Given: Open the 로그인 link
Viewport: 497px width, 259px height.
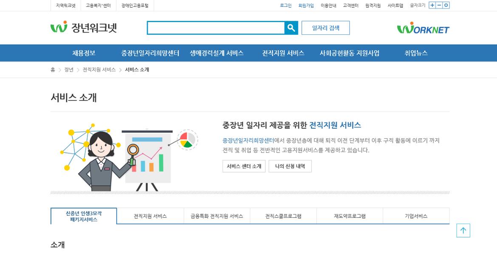Looking at the screenshot, I should [x=285, y=6].
